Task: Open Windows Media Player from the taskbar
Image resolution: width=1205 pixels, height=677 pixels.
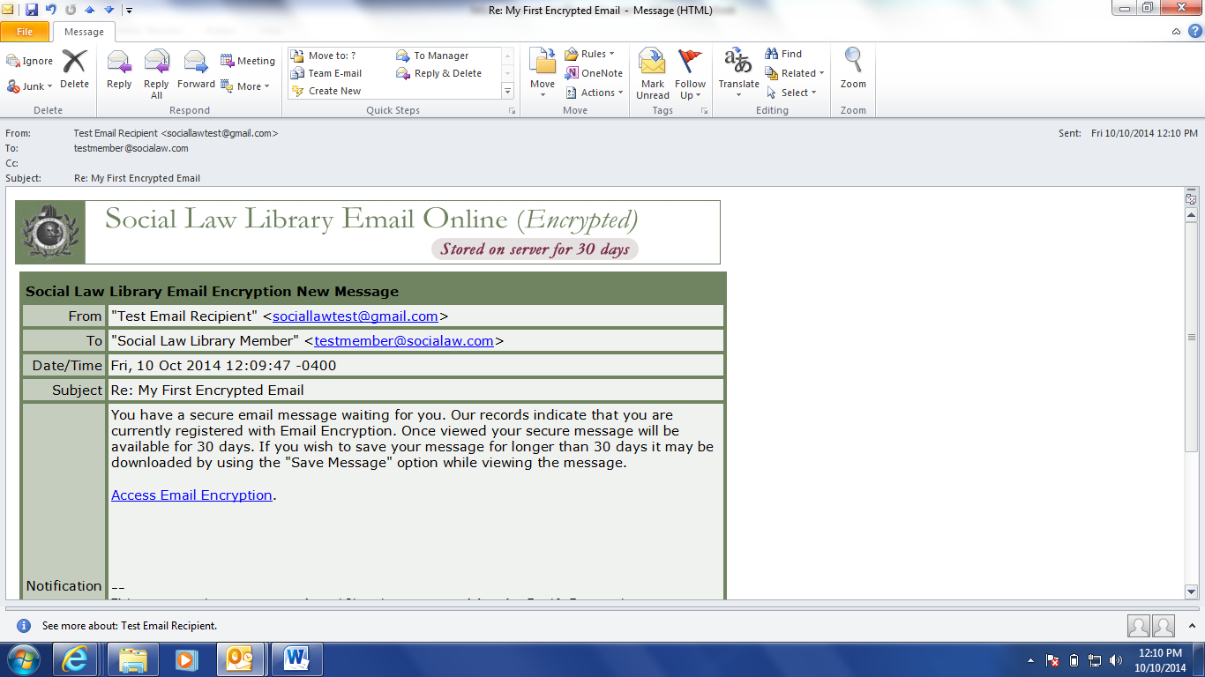Action: (x=186, y=659)
